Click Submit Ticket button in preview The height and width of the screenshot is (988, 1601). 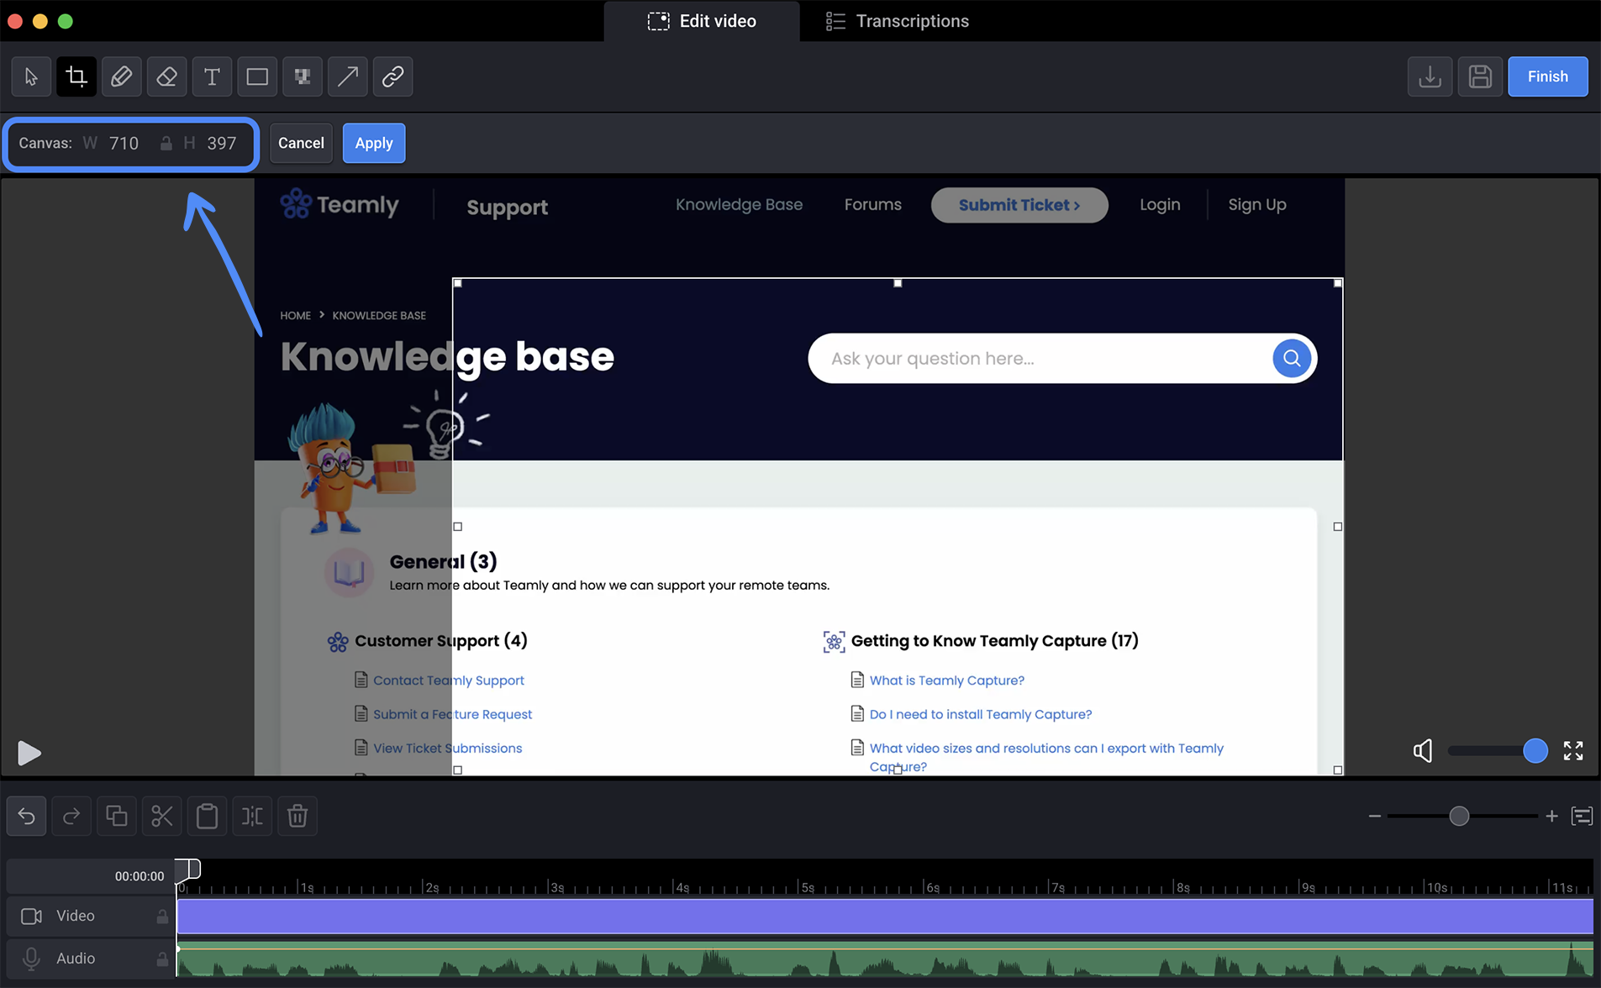pos(1019,205)
